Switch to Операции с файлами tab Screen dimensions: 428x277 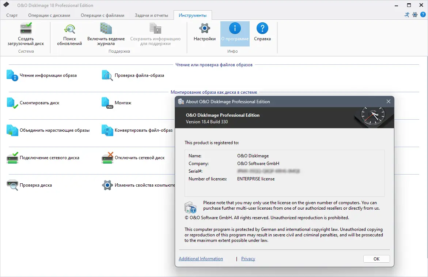click(x=102, y=15)
